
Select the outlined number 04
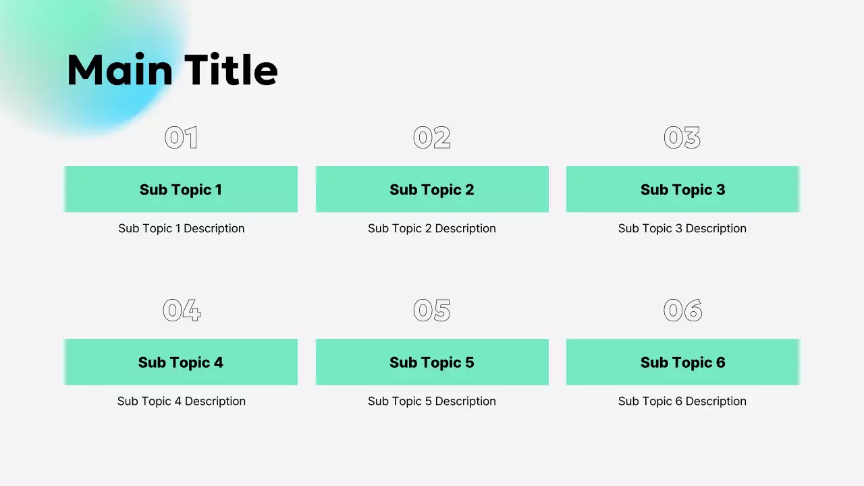[181, 310]
